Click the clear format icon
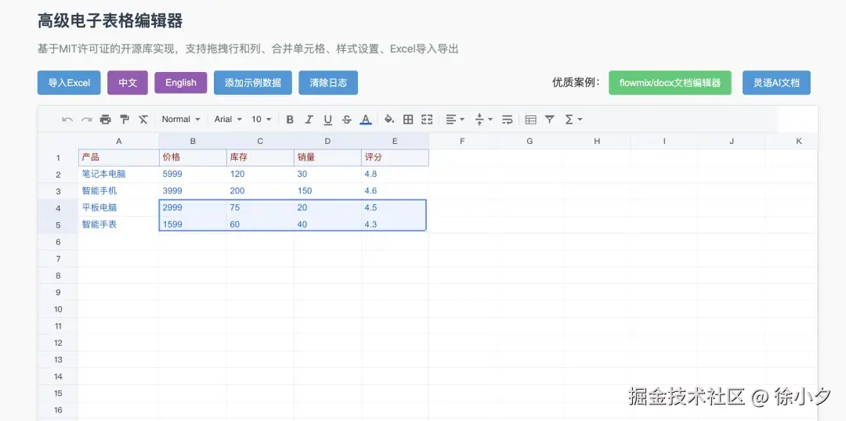 pos(143,120)
